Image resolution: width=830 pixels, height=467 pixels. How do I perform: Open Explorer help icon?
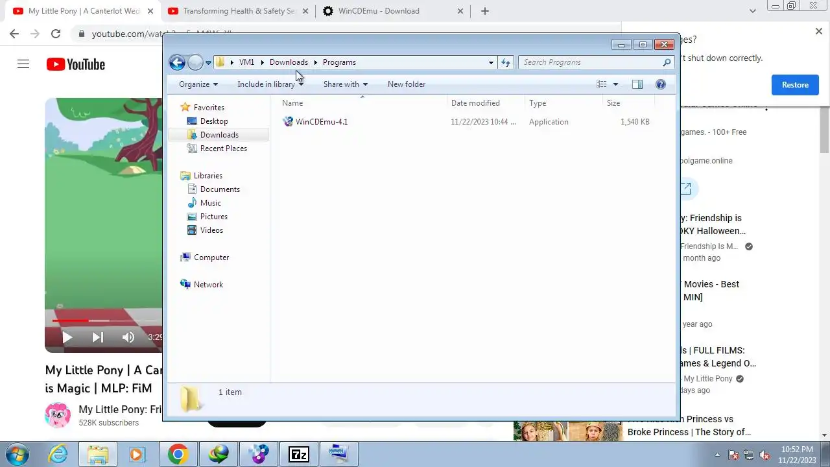[x=661, y=84]
